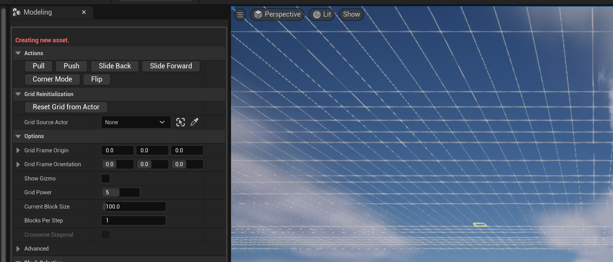The width and height of the screenshot is (613, 262).
Task: Toggle the Show Gizmo checkbox
Action: (105, 178)
